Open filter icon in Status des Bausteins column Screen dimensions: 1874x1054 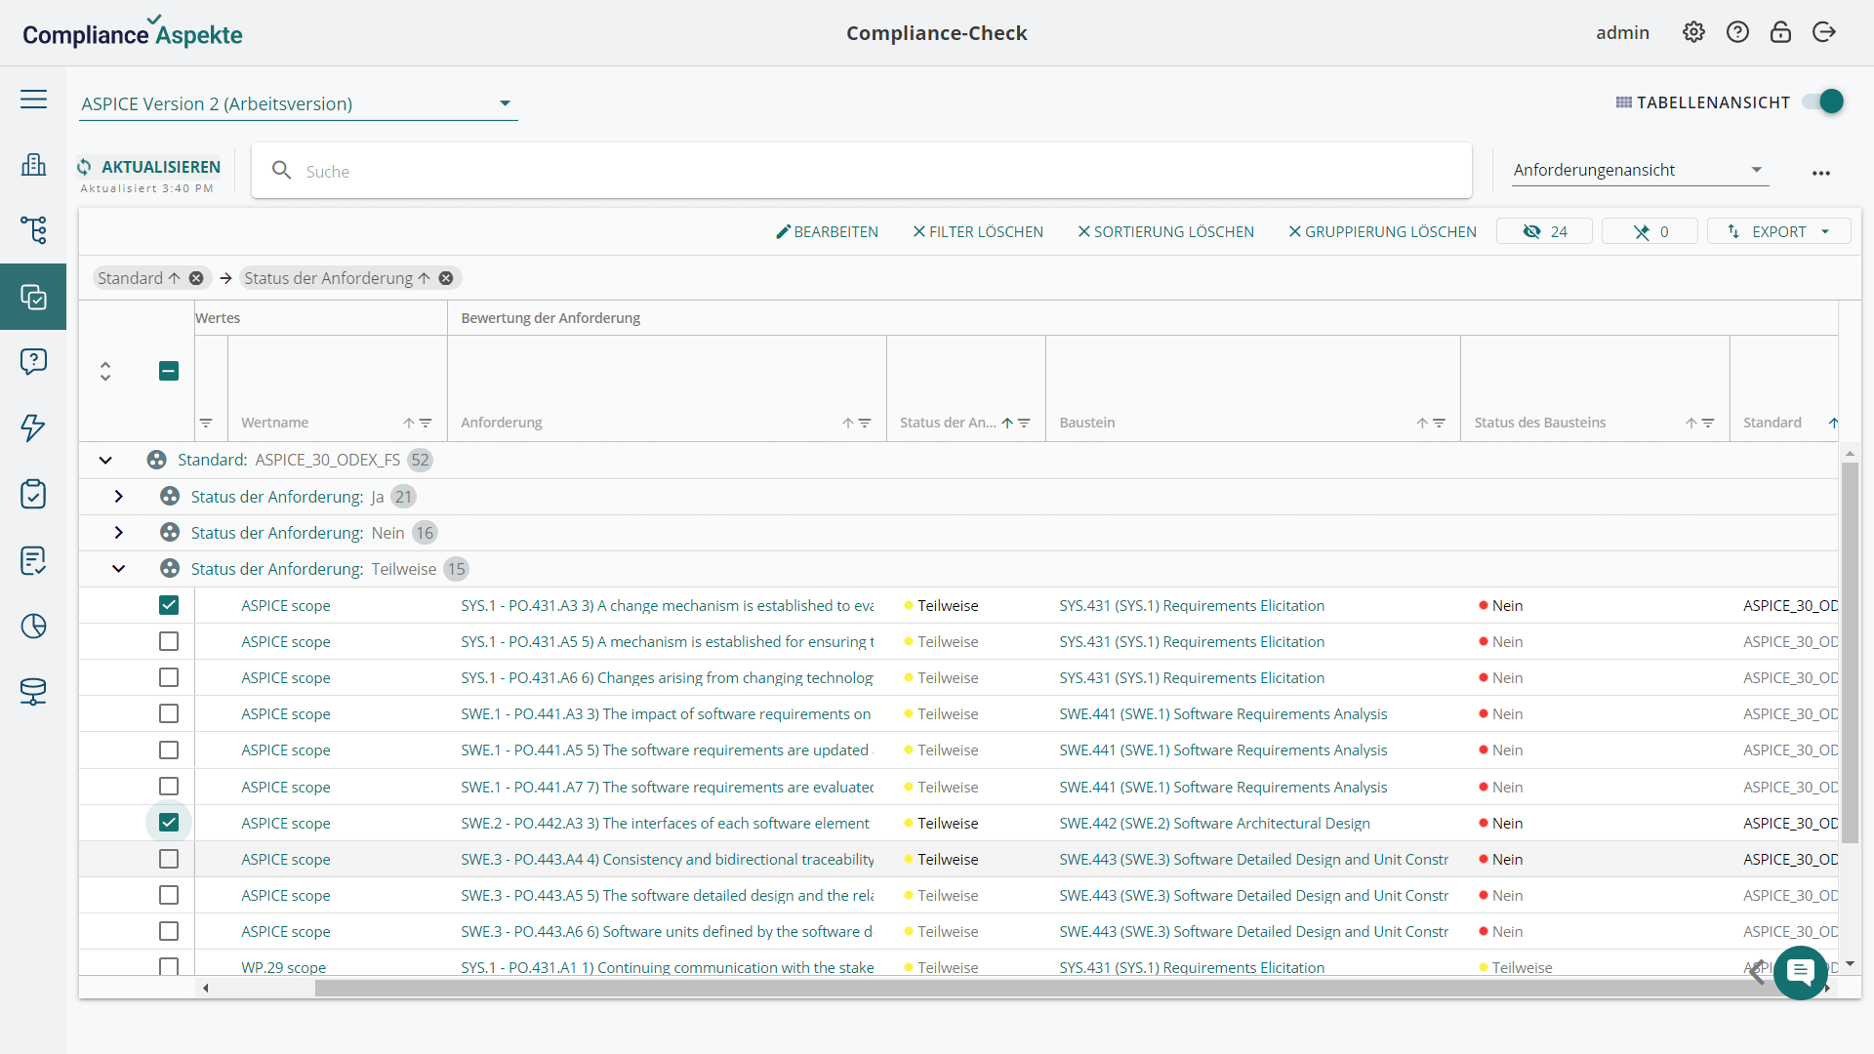[x=1708, y=423]
